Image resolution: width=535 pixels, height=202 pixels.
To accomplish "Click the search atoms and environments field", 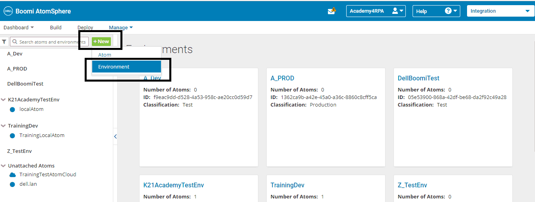I will [x=49, y=42].
